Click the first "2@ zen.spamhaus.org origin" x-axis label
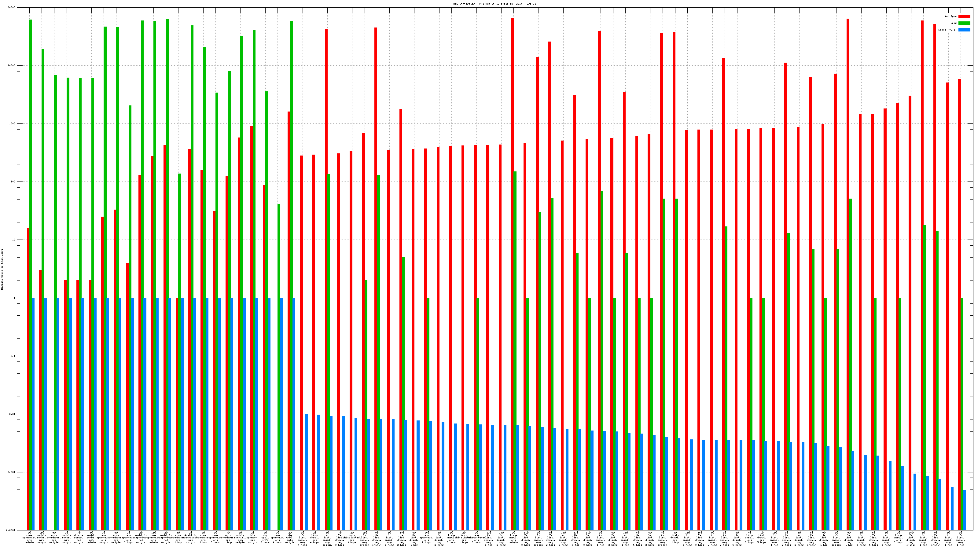The height and width of the screenshot is (550, 978). click(x=29, y=537)
